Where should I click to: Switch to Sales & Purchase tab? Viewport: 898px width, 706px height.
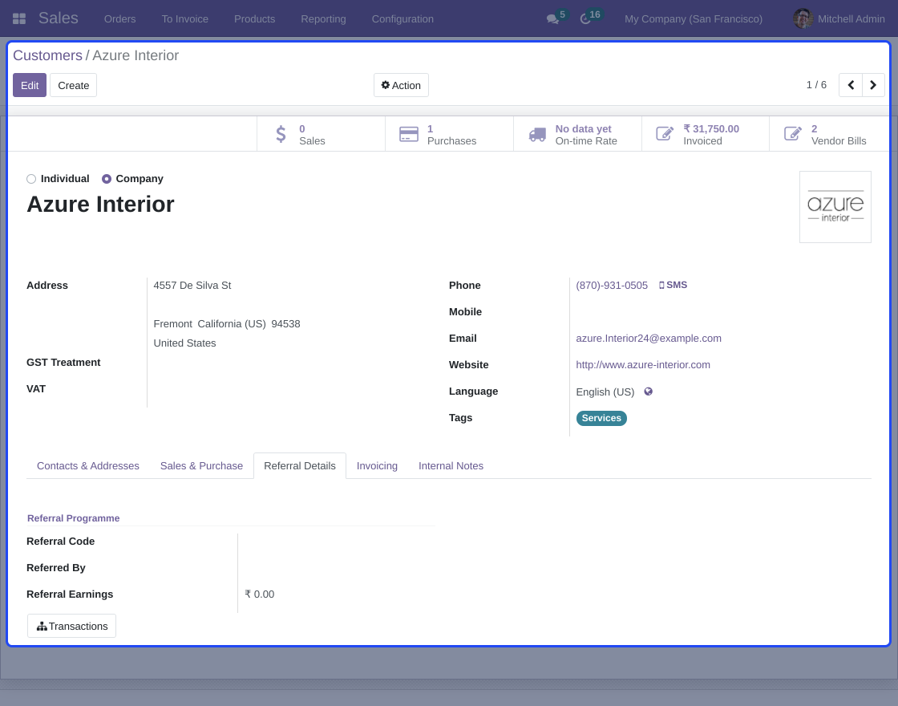click(x=201, y=466)
